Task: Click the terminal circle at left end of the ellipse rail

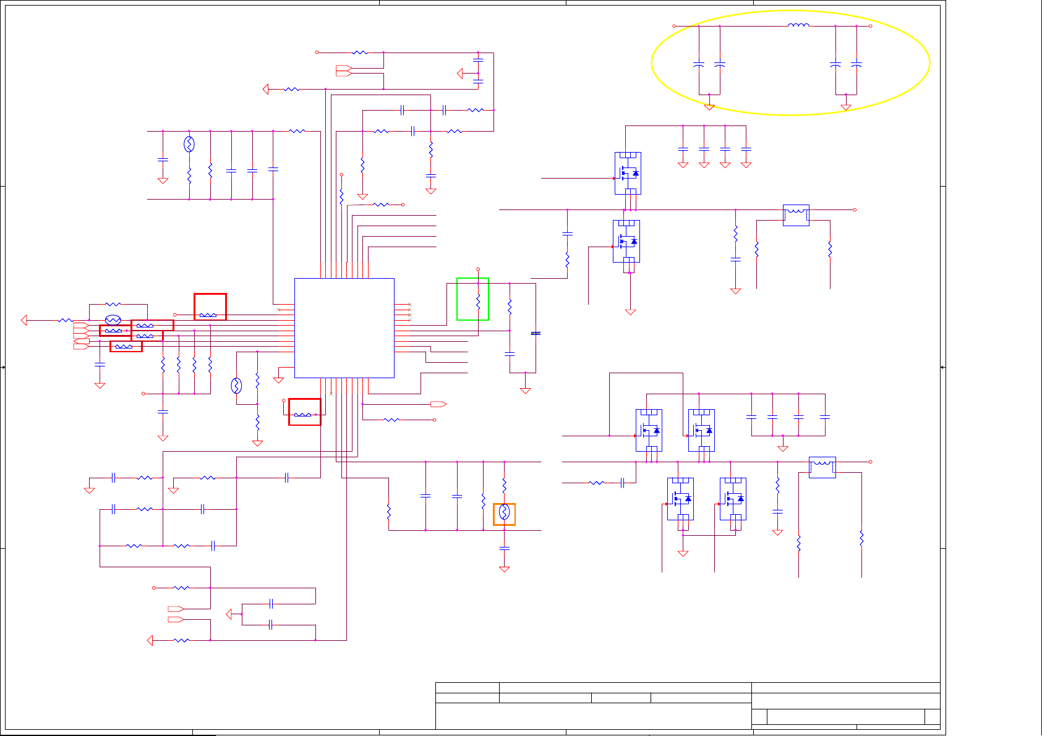Action: [674, 26]
